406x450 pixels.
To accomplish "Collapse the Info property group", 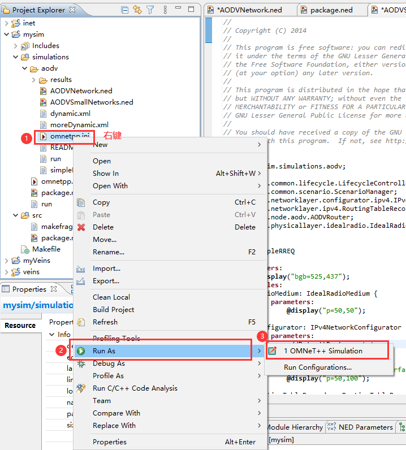I will (52, 335).
